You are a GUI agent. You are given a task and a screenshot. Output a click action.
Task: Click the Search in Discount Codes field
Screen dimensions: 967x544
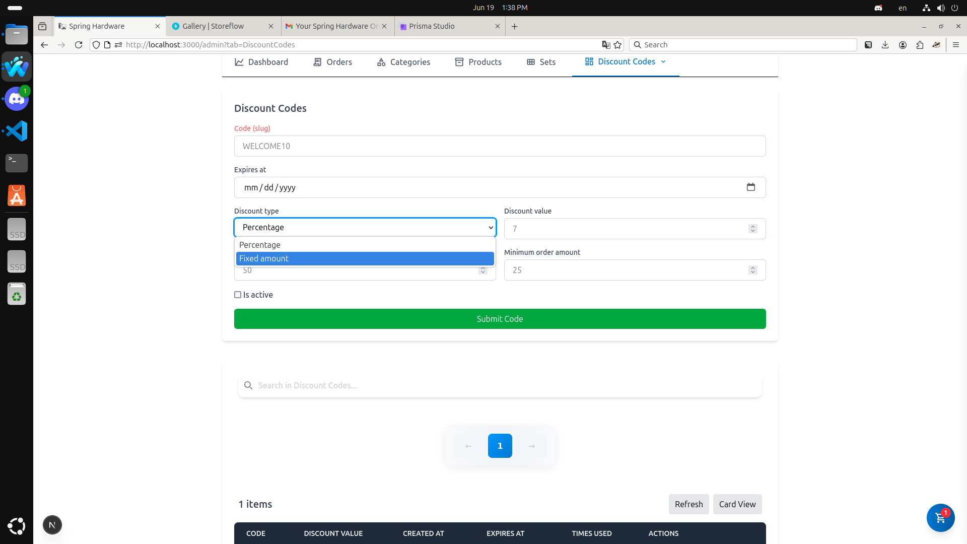coord(500,385)
